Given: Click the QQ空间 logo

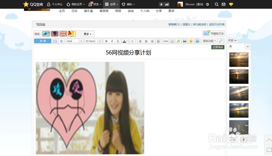Looking at the screenshot, I should click(x=33, y=4).
